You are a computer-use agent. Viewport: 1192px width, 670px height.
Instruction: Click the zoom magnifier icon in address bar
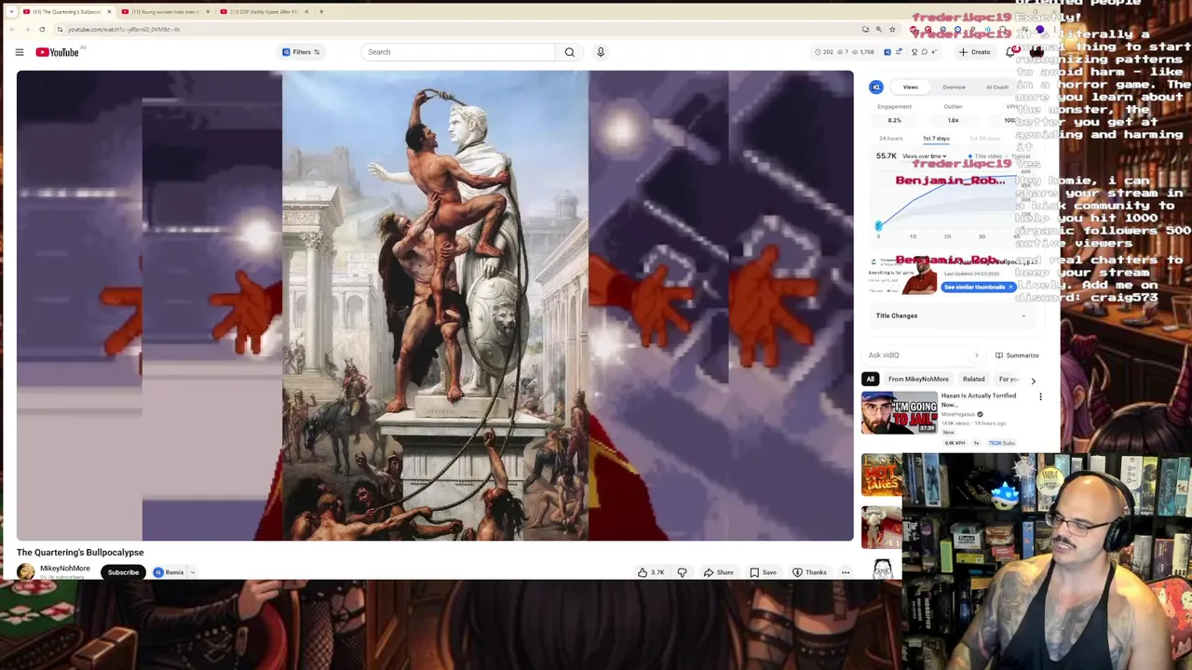tap(878, 29)
